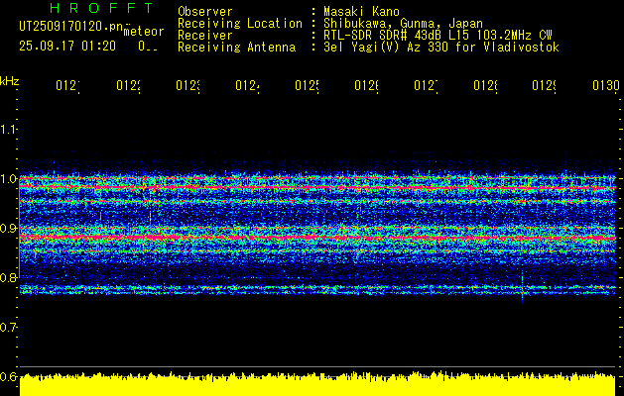Click the 'Receiving Location' label
The image size is (624, 396).
240,24
